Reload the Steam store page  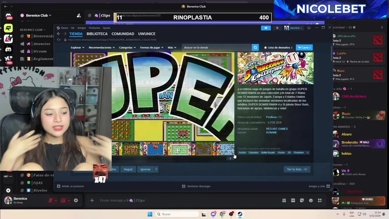pos(59,40)
